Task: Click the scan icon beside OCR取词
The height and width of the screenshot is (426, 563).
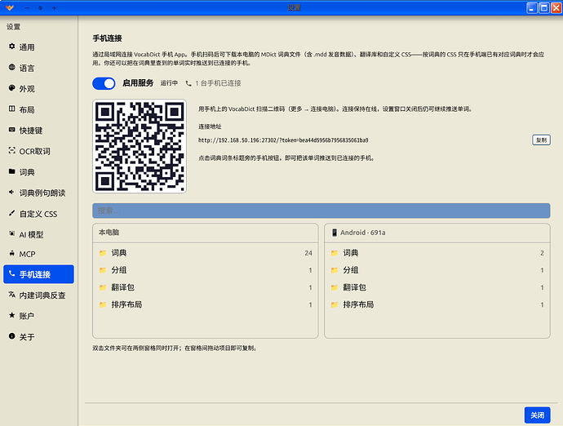Action: [12, 150]
